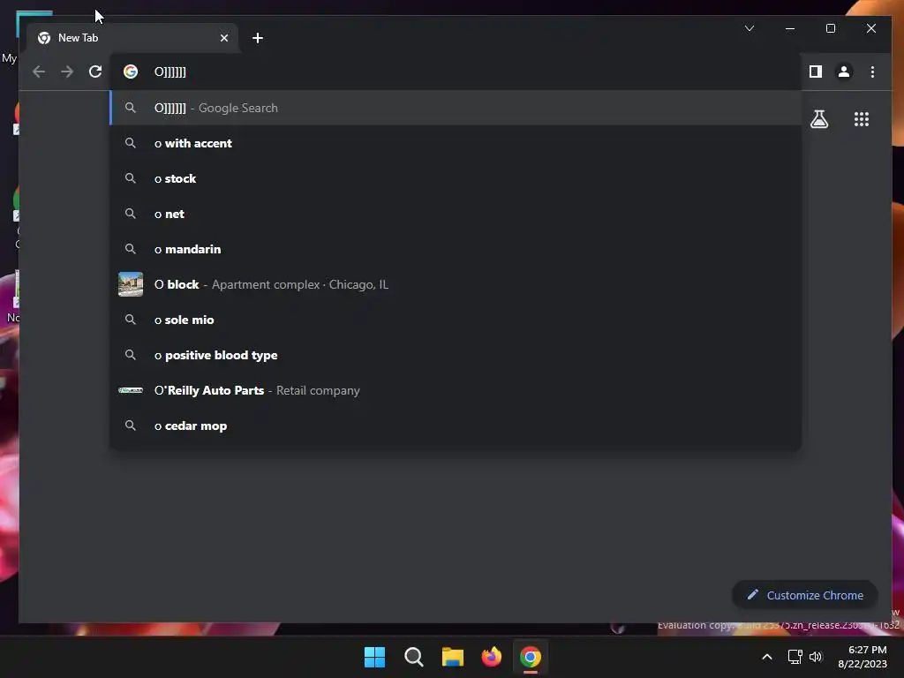Click the browser back arrow

(39, 72)
